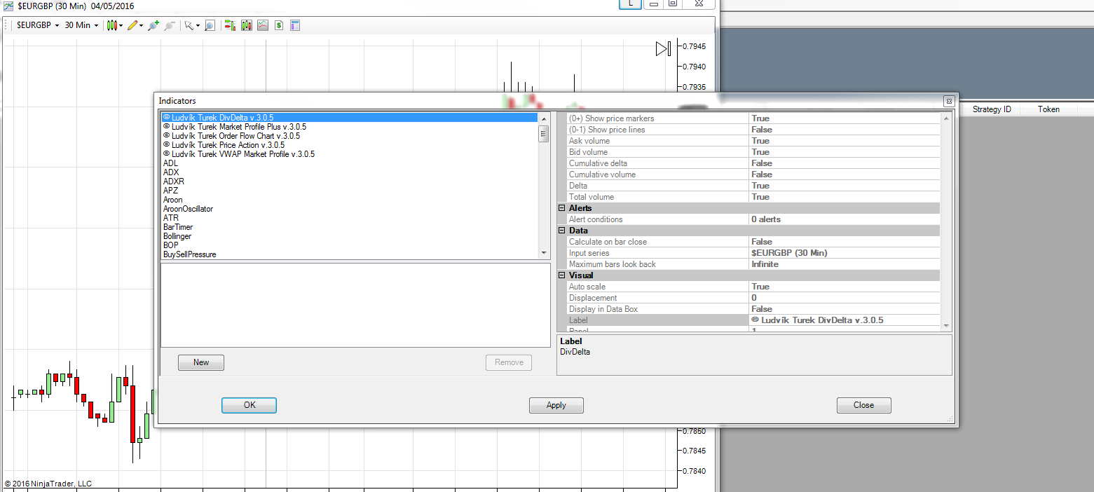Open the Chart Trader icon
This screenshot has height=492, width=1094.
[229, 25]
